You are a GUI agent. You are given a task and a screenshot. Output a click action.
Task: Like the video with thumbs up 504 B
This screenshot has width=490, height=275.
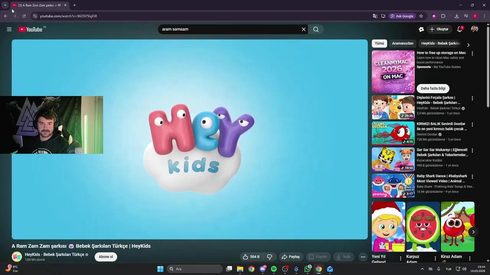(251, 257)
